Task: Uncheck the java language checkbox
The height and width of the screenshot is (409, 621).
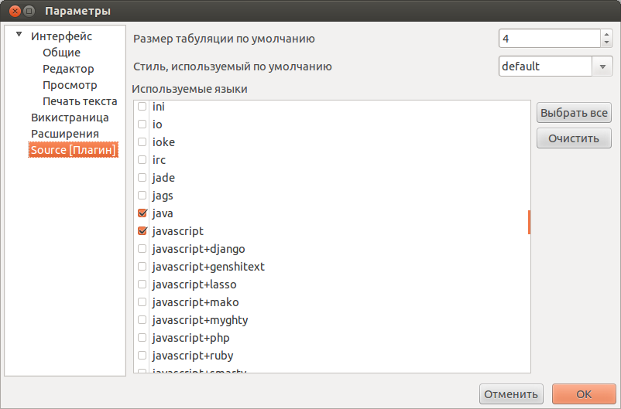Action: click(x=142, y=213)
